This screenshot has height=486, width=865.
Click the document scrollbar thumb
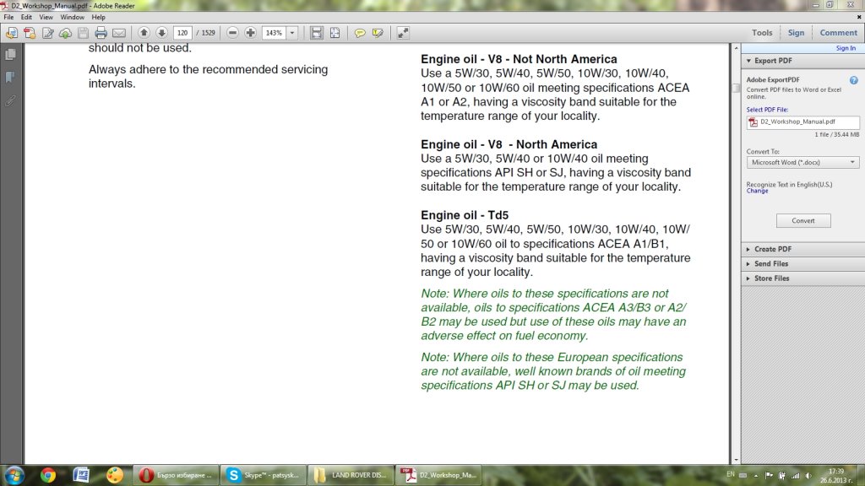(736, 88)
